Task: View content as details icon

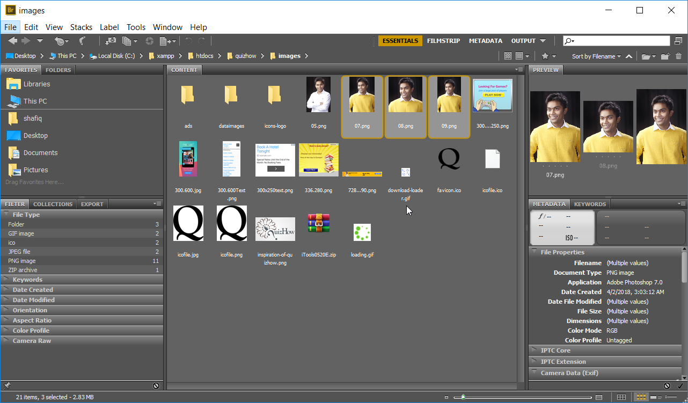Action: tap(655, 397)
